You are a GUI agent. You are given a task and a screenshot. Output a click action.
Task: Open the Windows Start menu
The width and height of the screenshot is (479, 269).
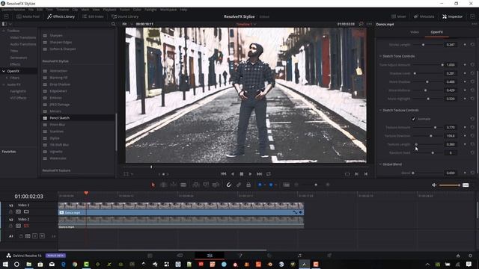[5, 264]
